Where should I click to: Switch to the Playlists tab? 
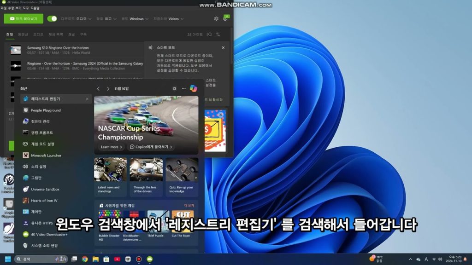point(55,35)
